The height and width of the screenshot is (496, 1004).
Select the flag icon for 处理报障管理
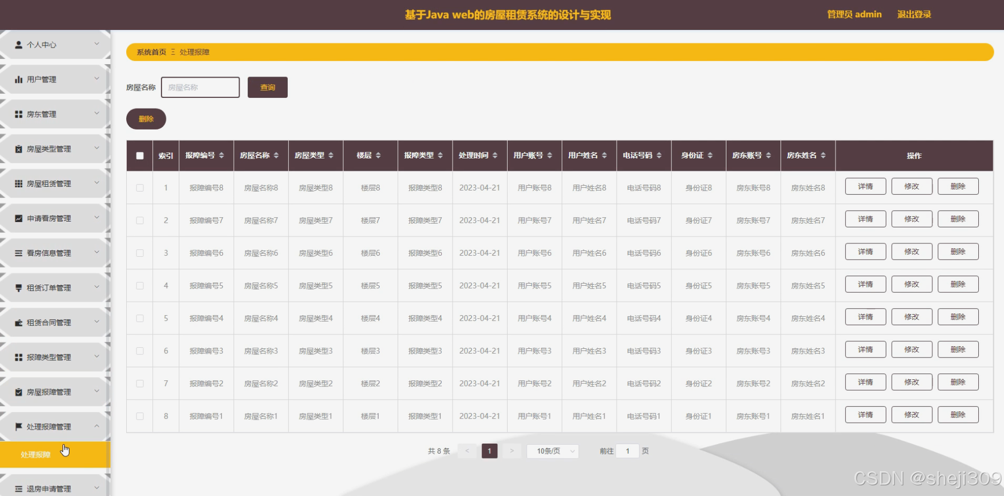click(x=18, y=426)
